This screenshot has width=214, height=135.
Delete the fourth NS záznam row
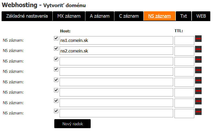198,70
